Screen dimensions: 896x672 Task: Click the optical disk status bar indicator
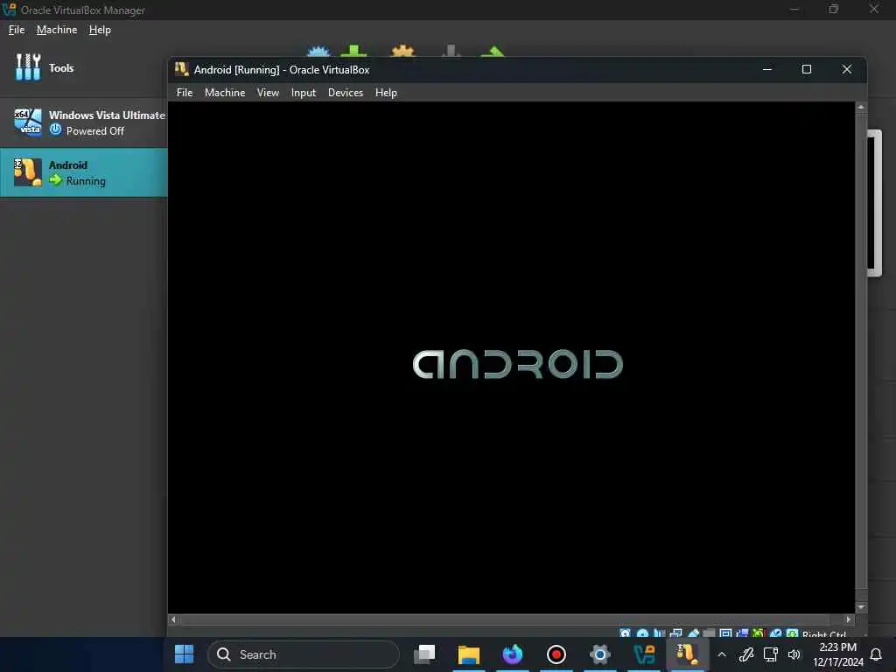642,633
